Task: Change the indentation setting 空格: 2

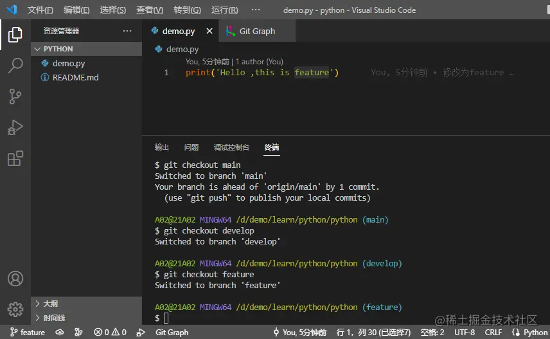Action: [432, 333]
